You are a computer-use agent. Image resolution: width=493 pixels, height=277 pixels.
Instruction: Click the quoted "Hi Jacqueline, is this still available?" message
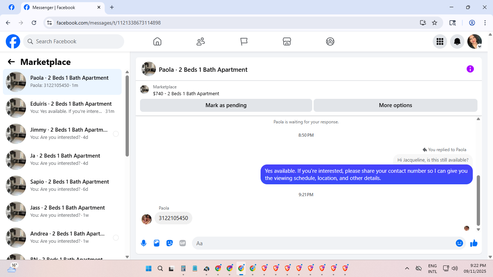click(x=433, y=160)
